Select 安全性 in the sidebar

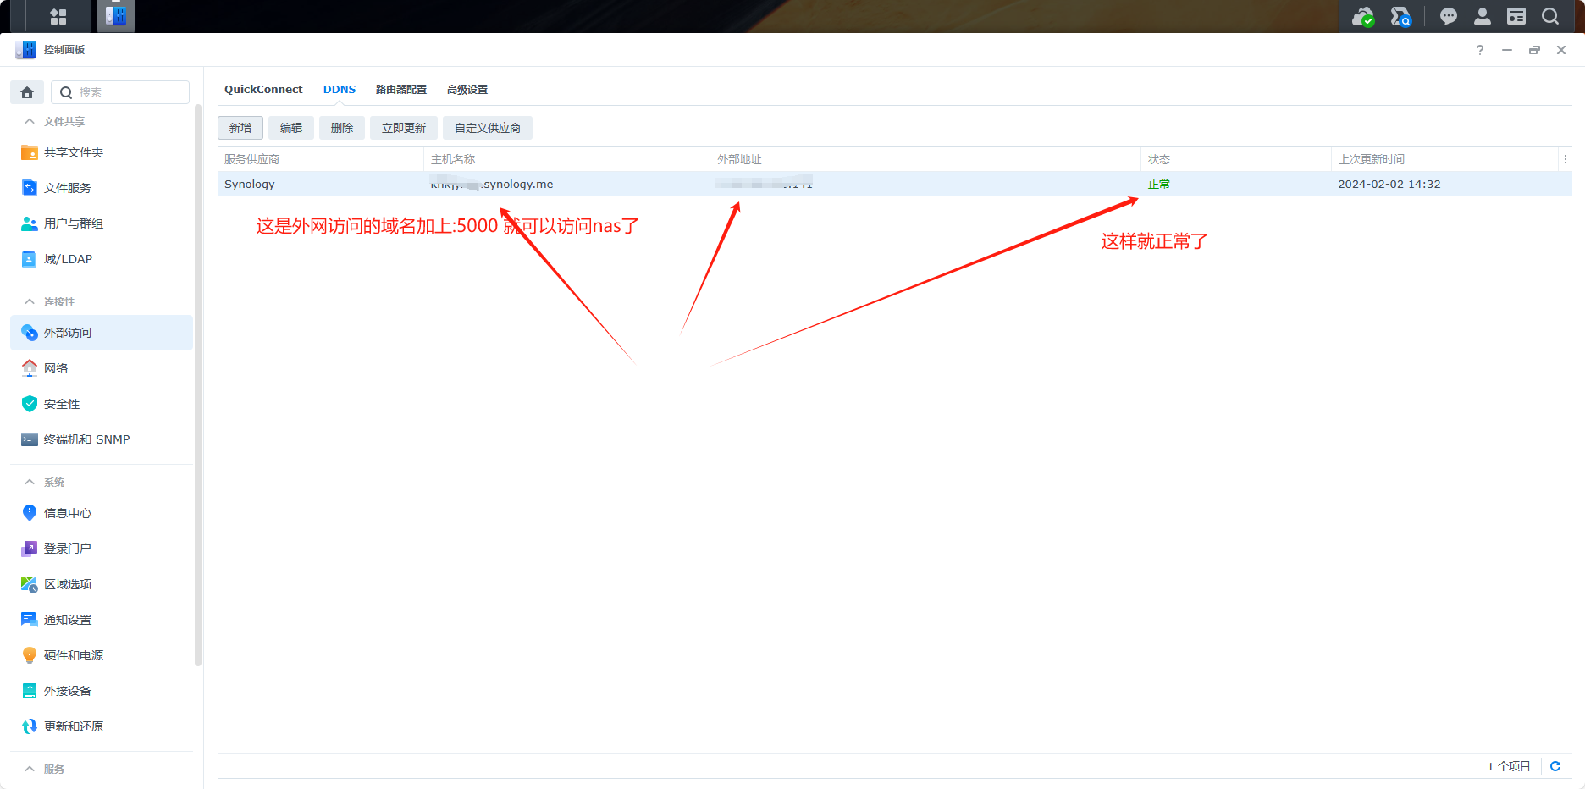62,404
